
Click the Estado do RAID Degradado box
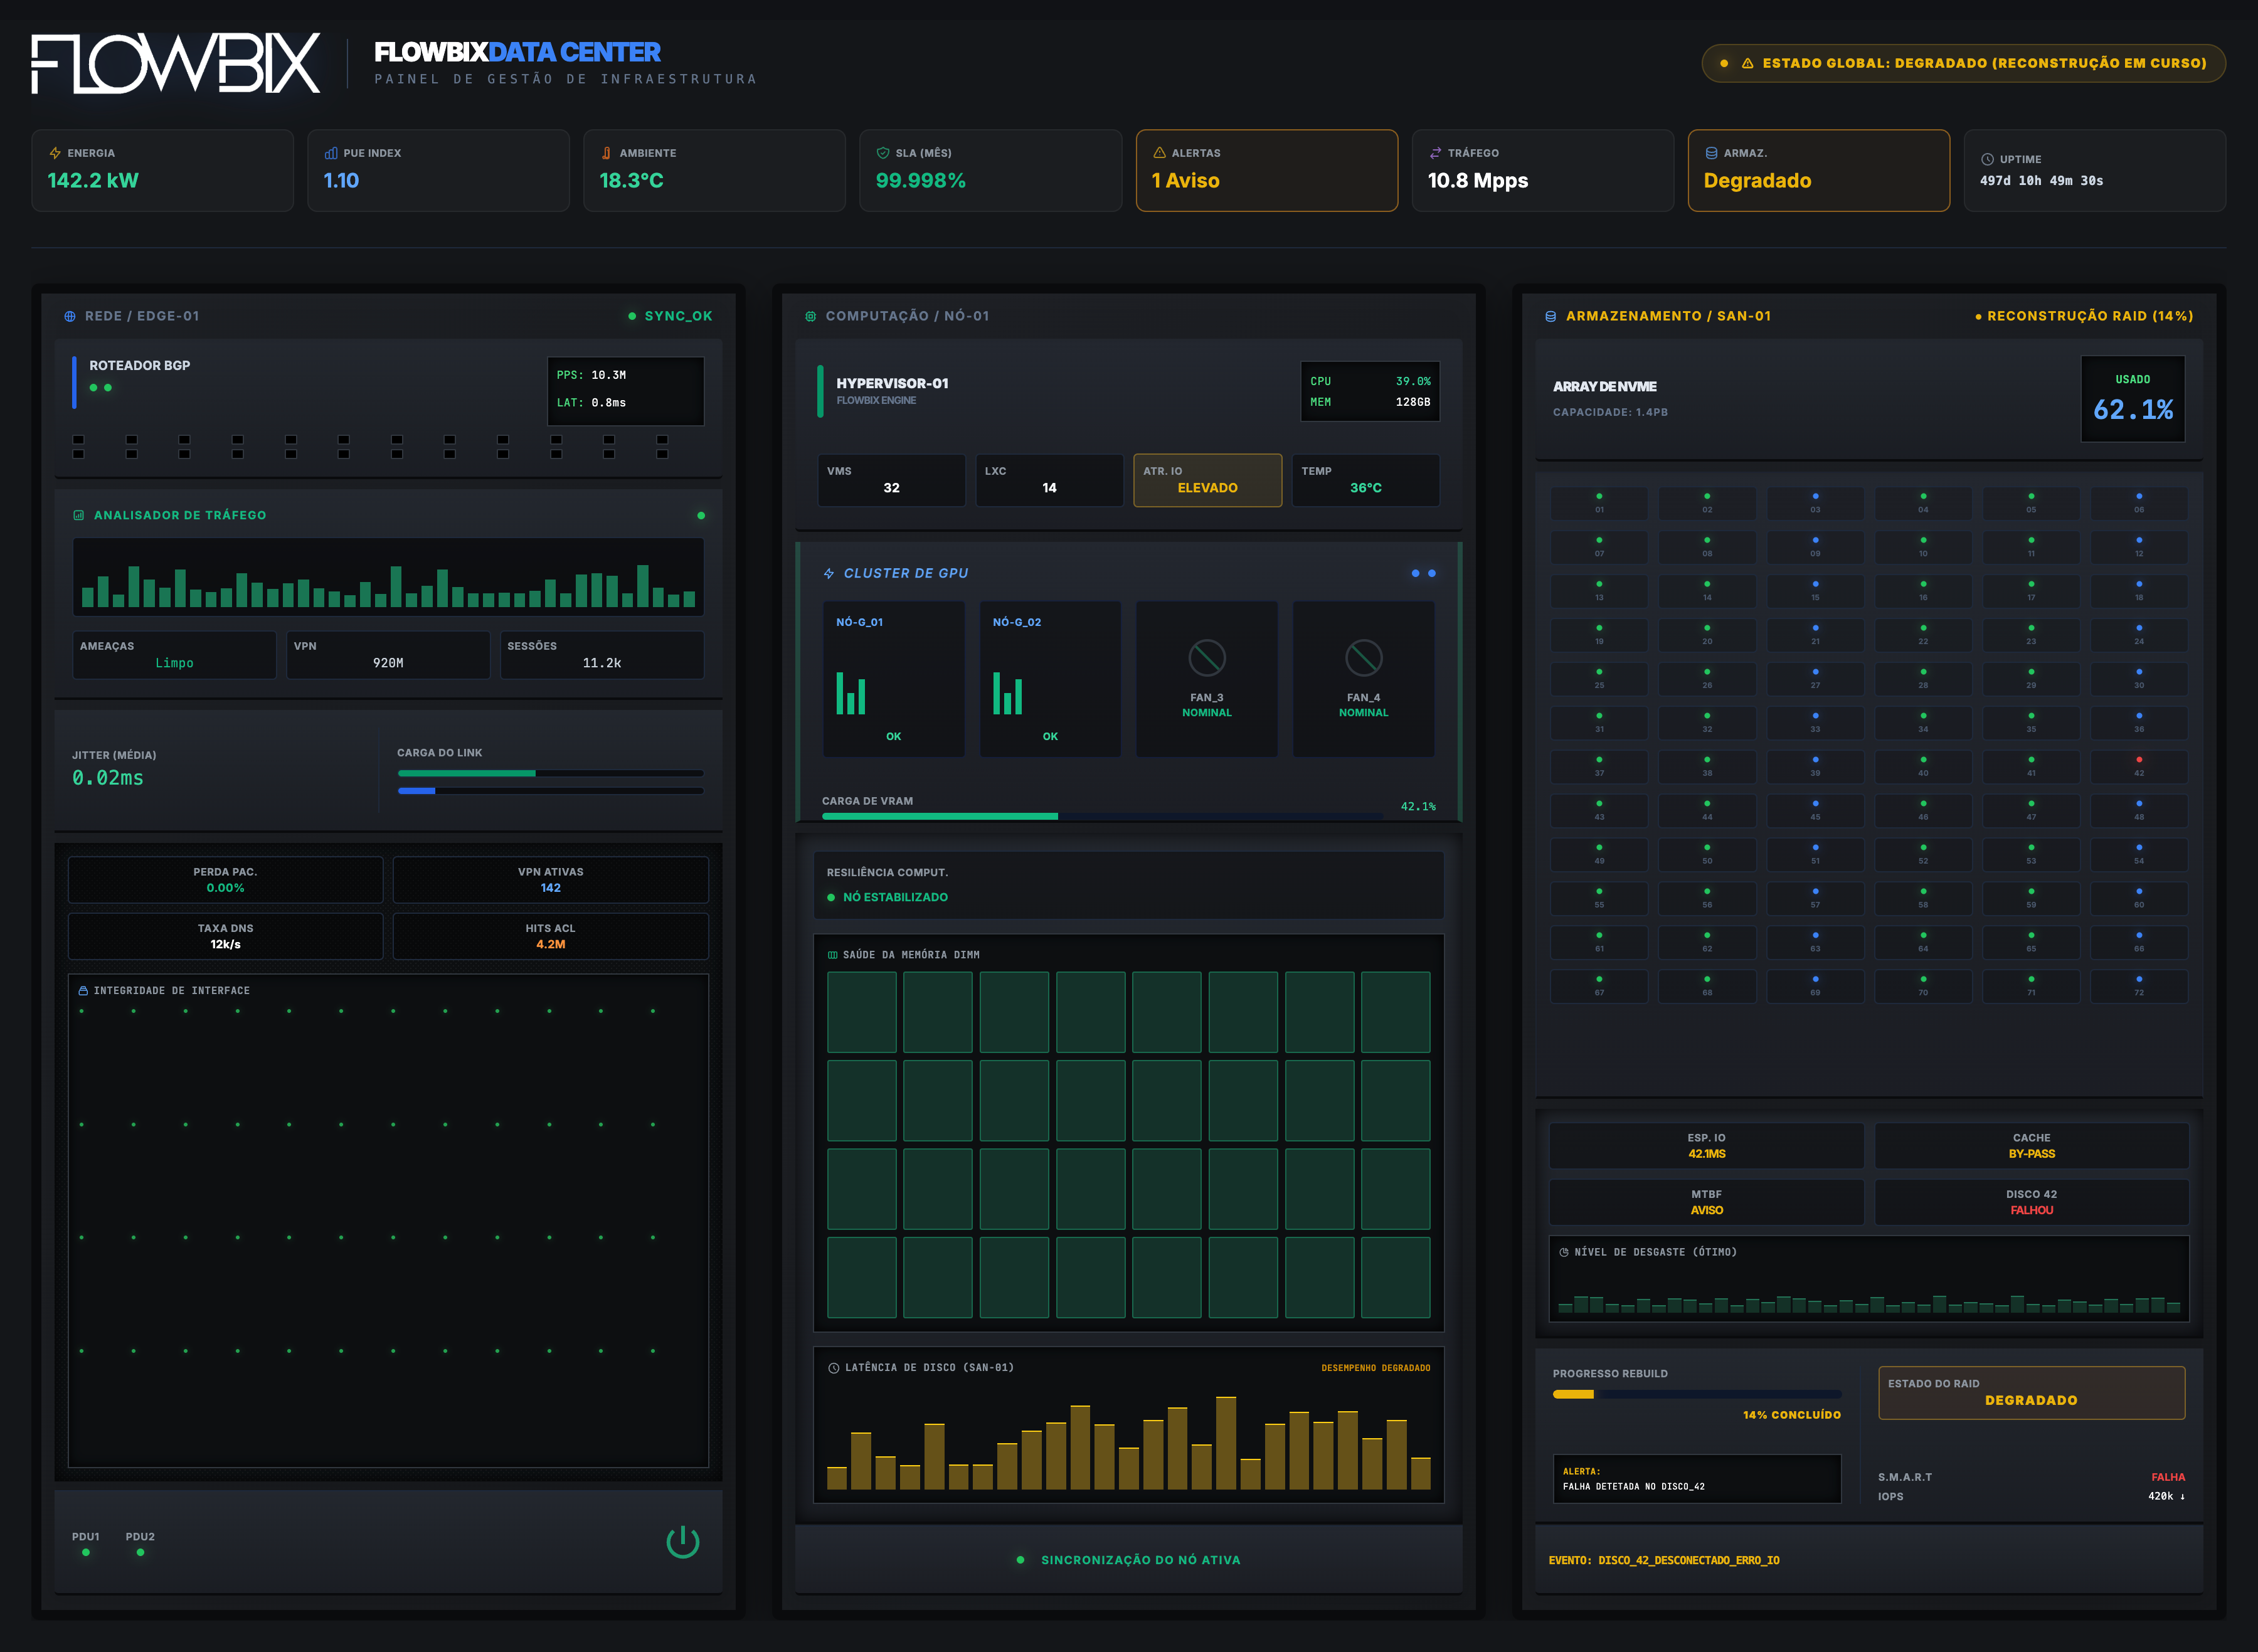pyautogui.click(x=2031, y=1393)
